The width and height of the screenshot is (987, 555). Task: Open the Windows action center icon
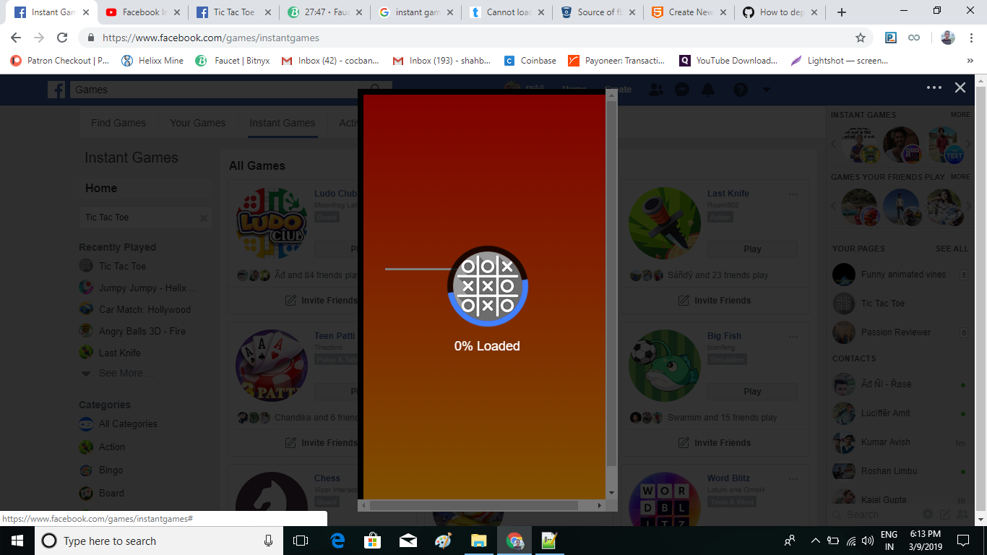point(963,541)
